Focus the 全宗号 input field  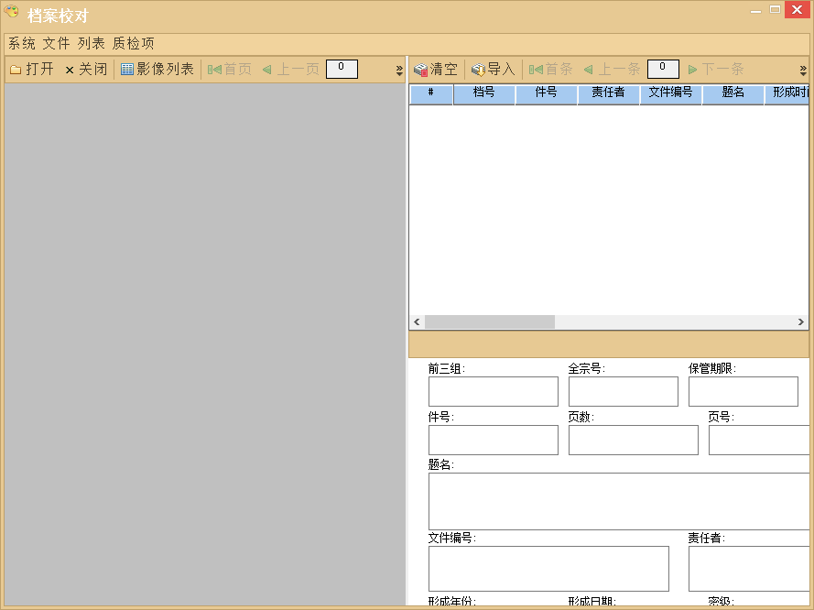point(624,391)
